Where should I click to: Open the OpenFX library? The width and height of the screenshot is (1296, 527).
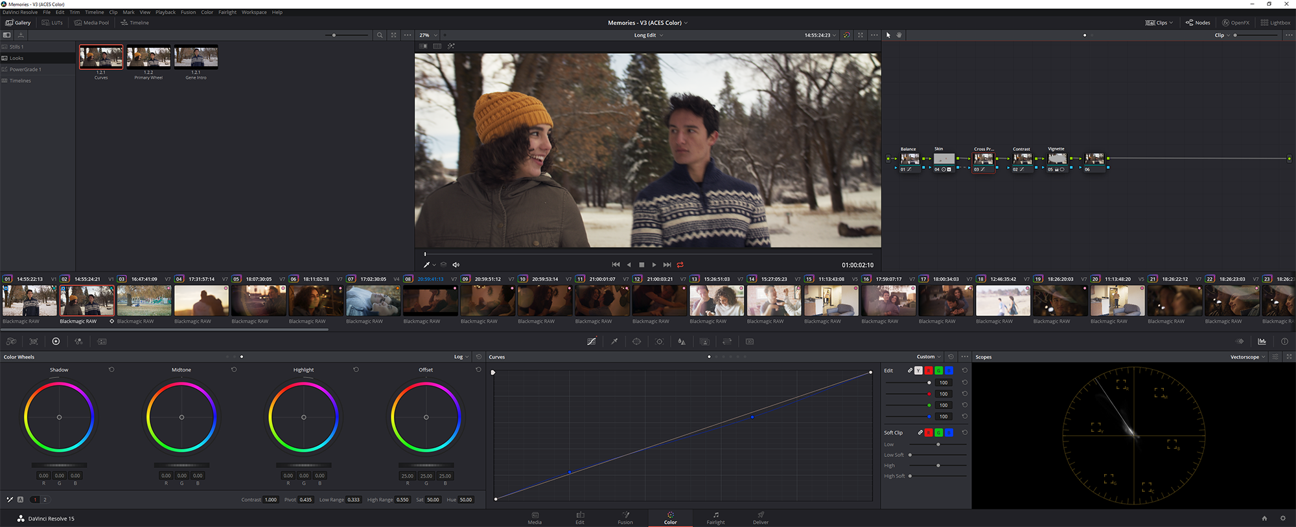tap(1236, 23)
